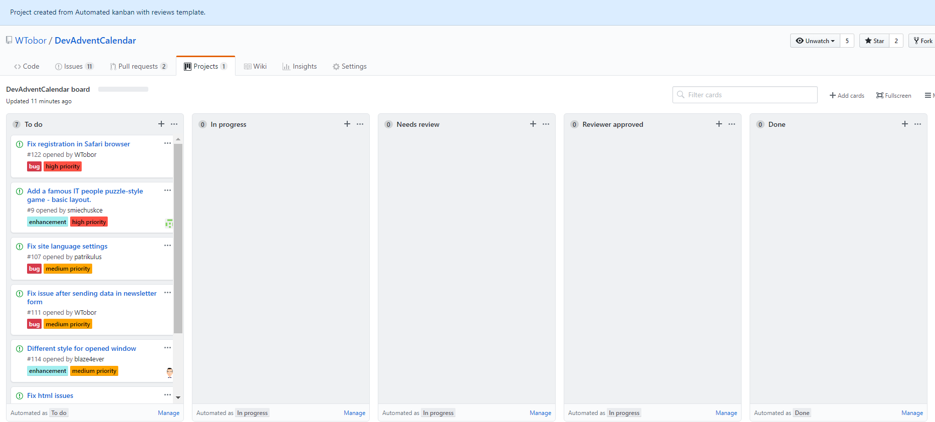This screenshot has height=422, width=935.
Task: Open the Unwatch dropdown
Action: 815,41
